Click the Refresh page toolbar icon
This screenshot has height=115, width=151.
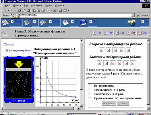point(24,10)
